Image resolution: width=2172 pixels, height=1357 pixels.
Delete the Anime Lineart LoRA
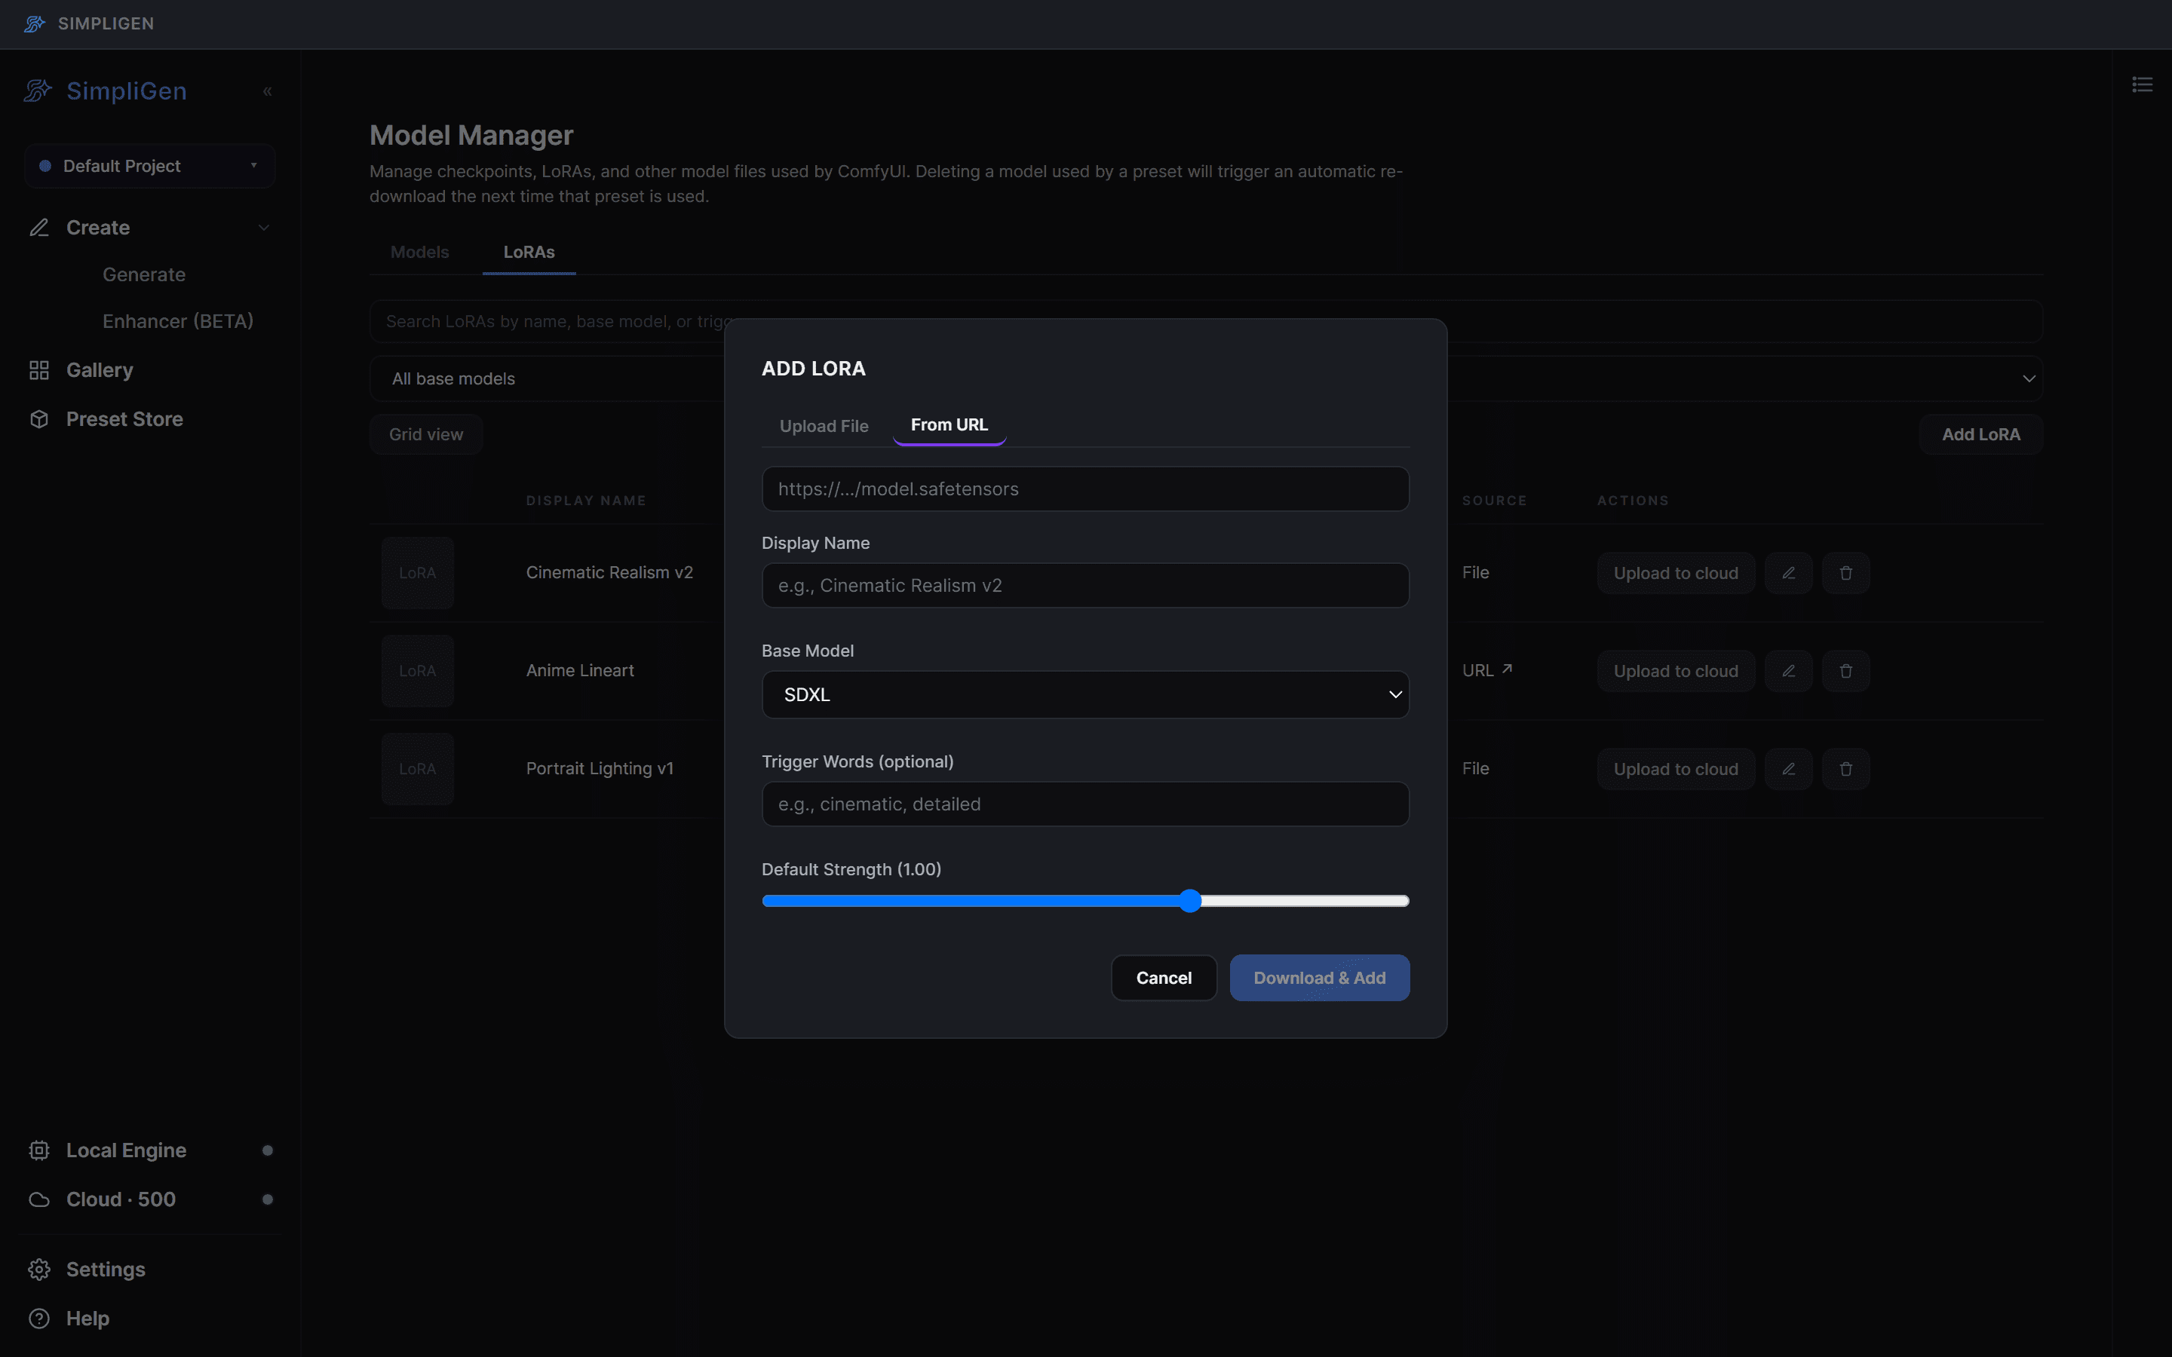tap(1845, 670)
